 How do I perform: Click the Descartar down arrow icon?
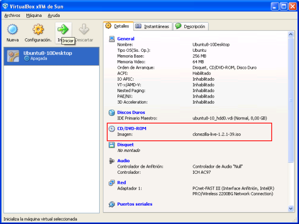pyautogui.click(x=84, y=30)
